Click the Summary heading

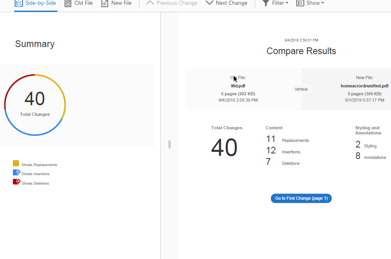[34, 44]
